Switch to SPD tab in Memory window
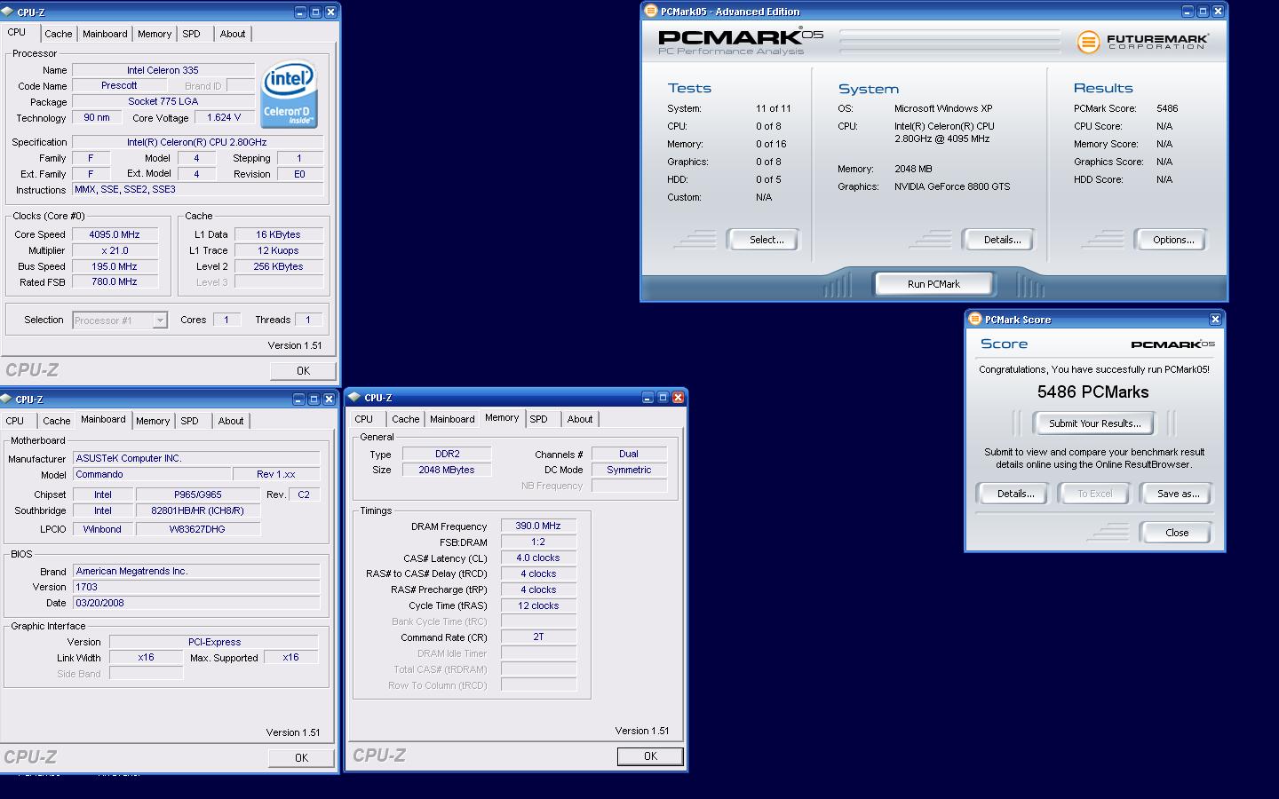1279x799 pixels. click(x=539, y=419)
